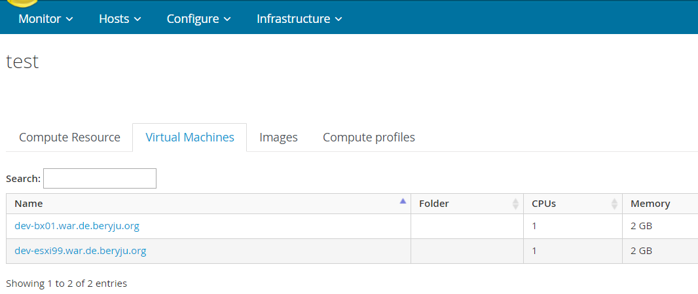Expand the Infrastructure dropdown
The width and height of the screenshot is (698, 294).
click(299, 19)
